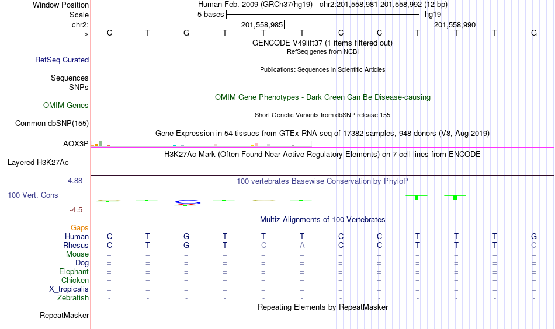Click the 4.88 PhyloP upper scale value
Viewport: 555px width, 329px height.
(x=75, y=181)
